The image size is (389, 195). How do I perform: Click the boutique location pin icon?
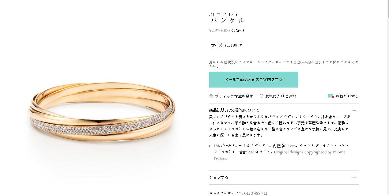(x=211, y=96)
